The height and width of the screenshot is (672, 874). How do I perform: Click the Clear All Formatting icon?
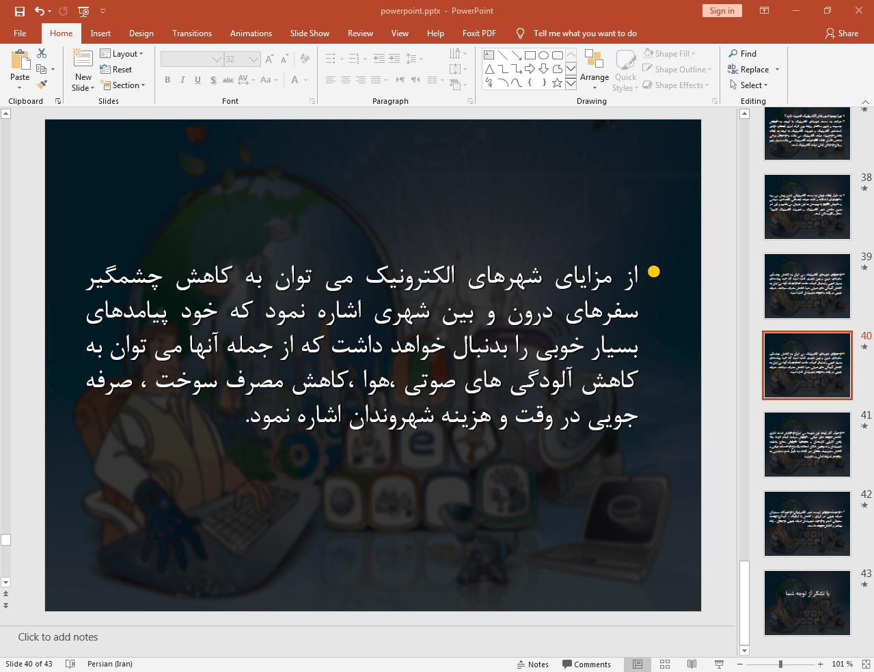pyautogui.click(x=305, y=59)
